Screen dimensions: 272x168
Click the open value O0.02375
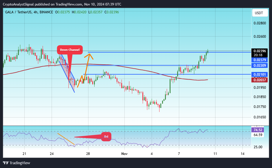[62, 12]
